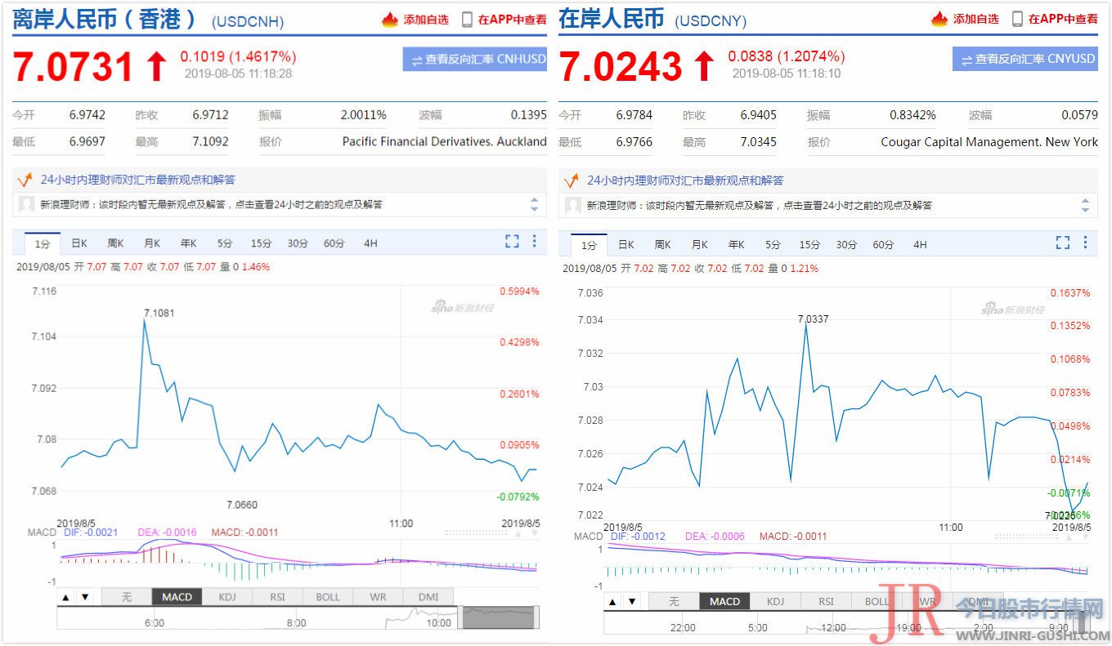Select 周K tab on USDCNH chart
Screen dimensions: 1112x646
(x=115, y=243)
